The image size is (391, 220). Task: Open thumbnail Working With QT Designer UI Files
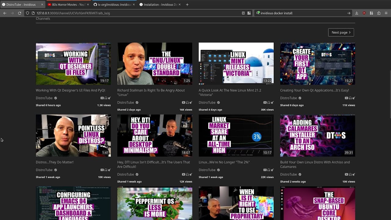[73, 64]
